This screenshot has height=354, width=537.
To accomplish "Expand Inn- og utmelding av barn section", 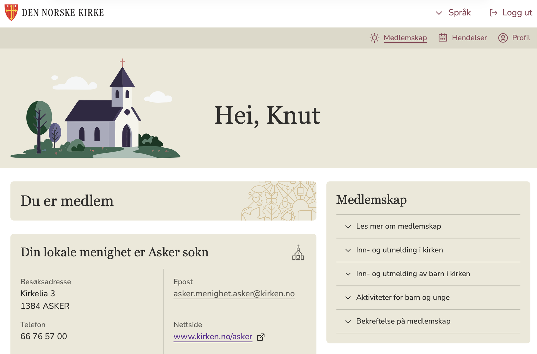I will pyautogui.click(x=413, y=274).
